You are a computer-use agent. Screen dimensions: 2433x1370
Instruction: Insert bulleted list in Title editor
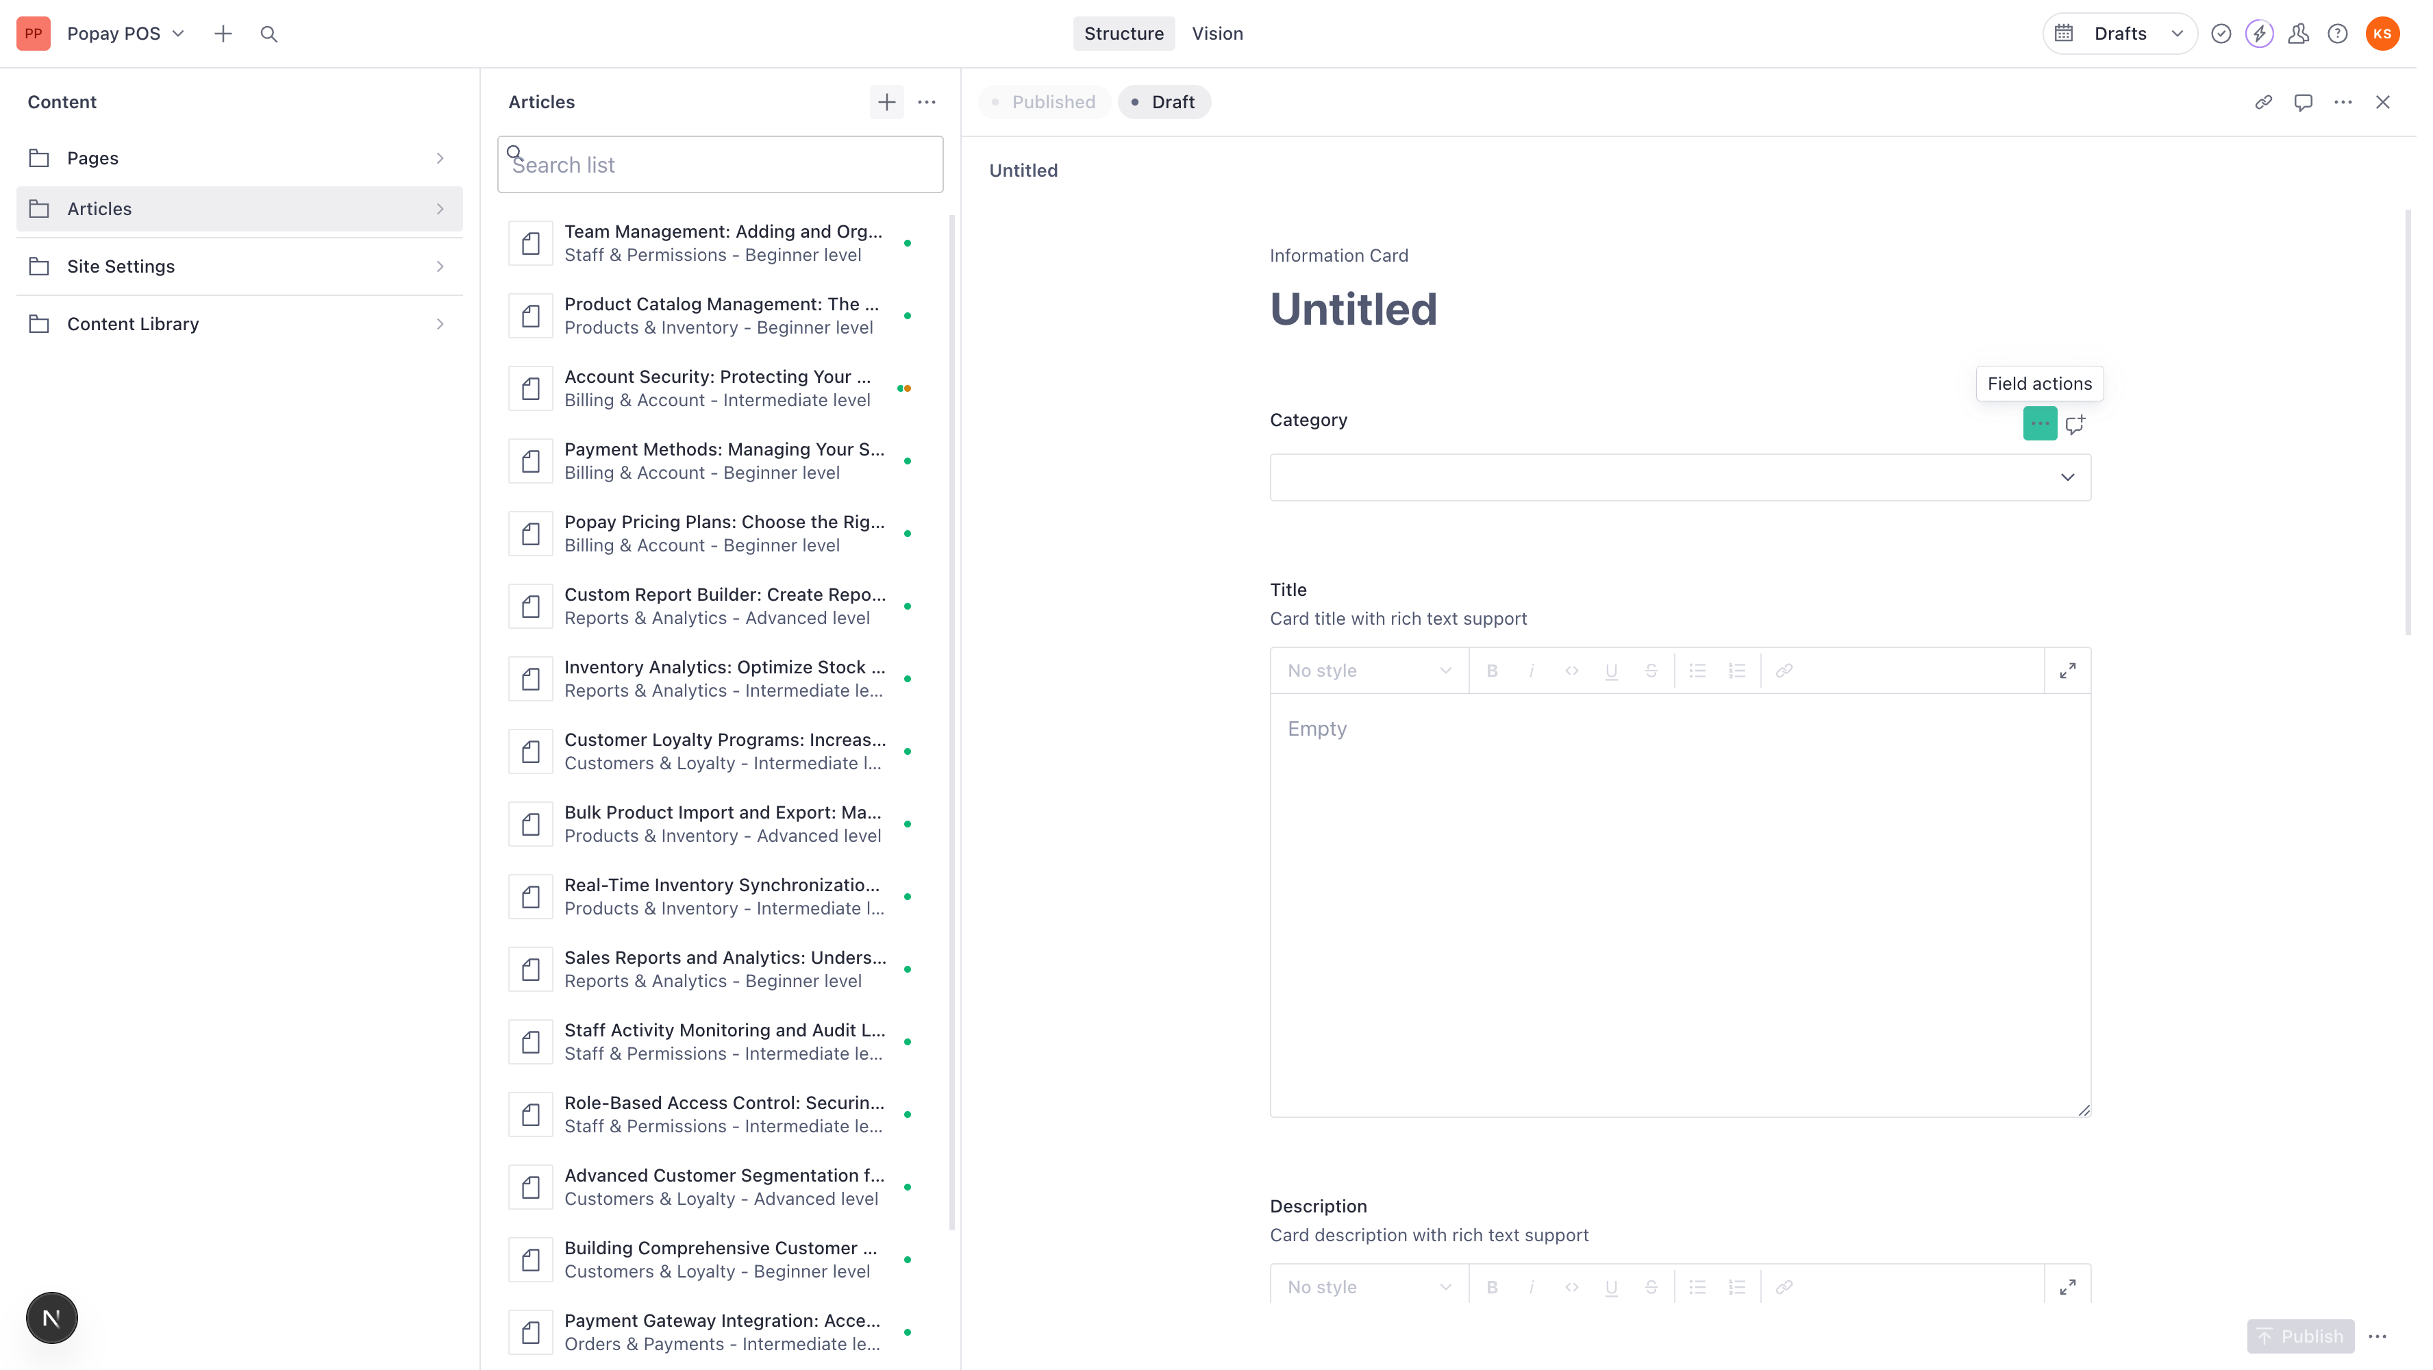[x=1697, y=671]
